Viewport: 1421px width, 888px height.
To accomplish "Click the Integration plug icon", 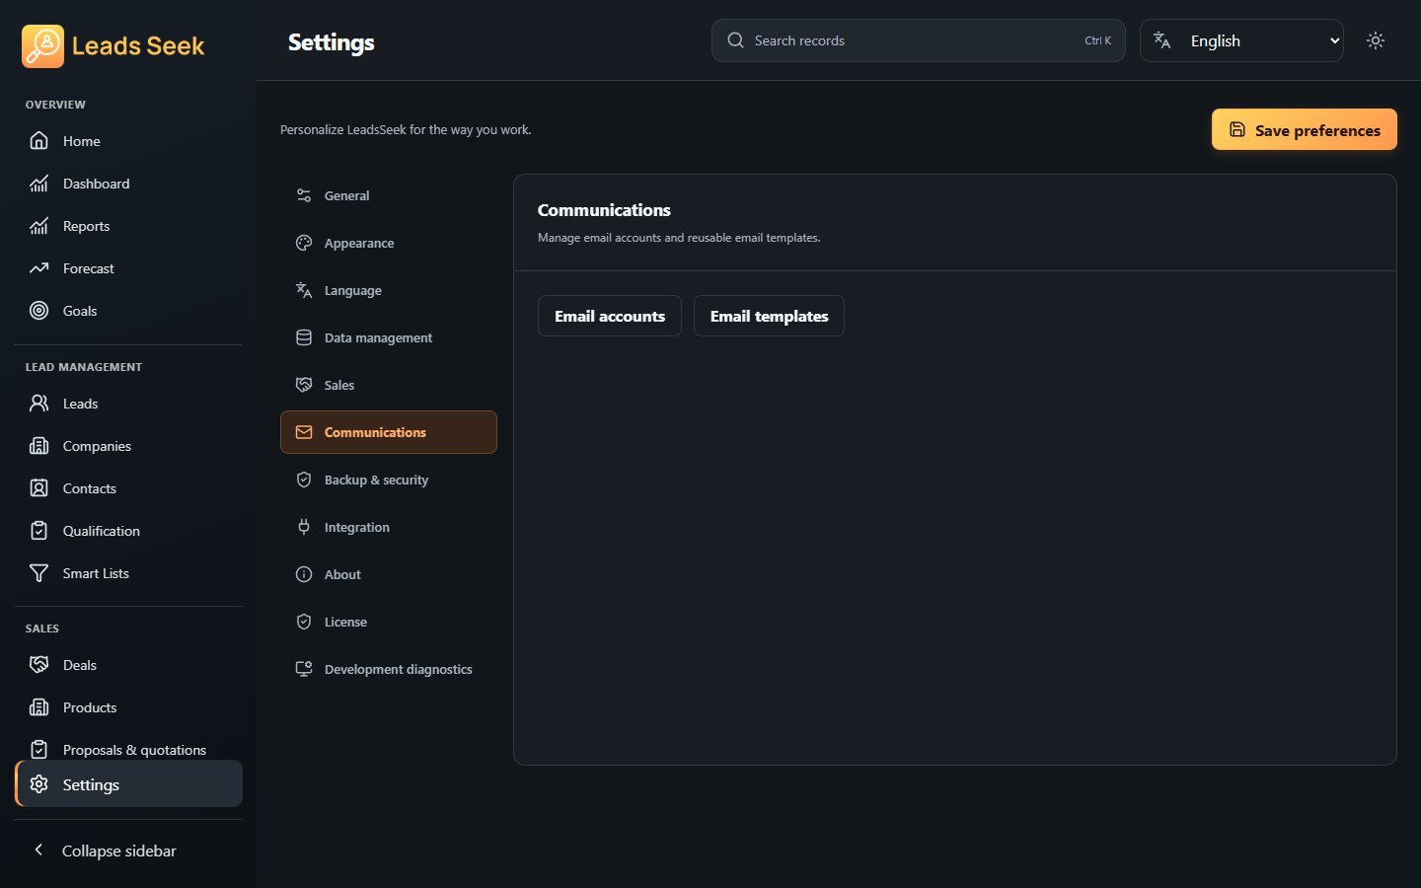I will [304, 527].
